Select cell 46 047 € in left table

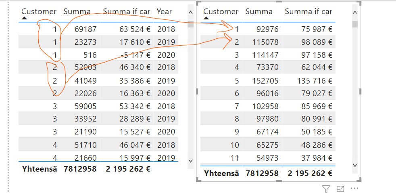tap(135, 145)
